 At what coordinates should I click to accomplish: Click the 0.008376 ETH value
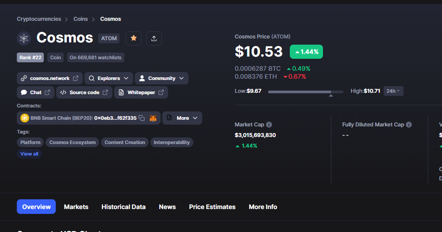(256, 76)
